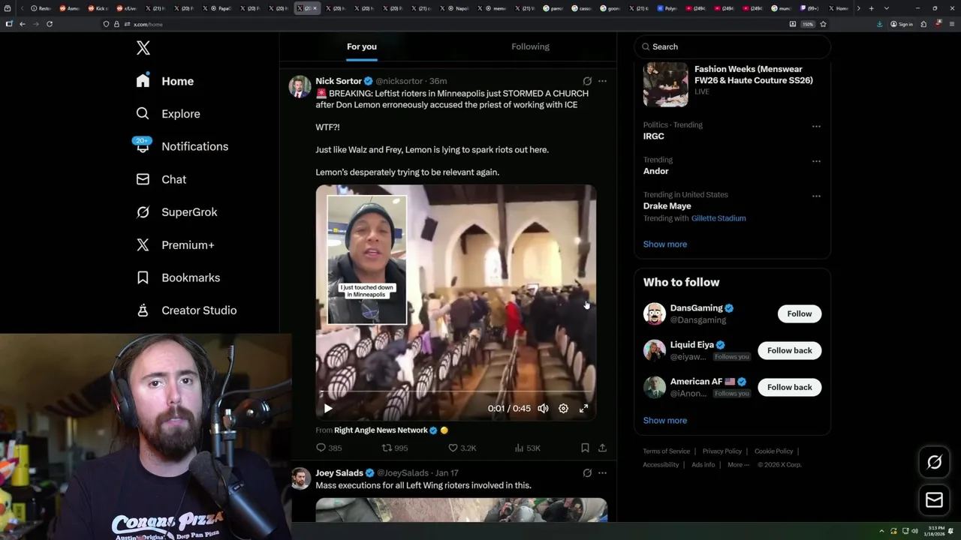View analytics of Nick Sortor post (53K)

pos(528,448)
